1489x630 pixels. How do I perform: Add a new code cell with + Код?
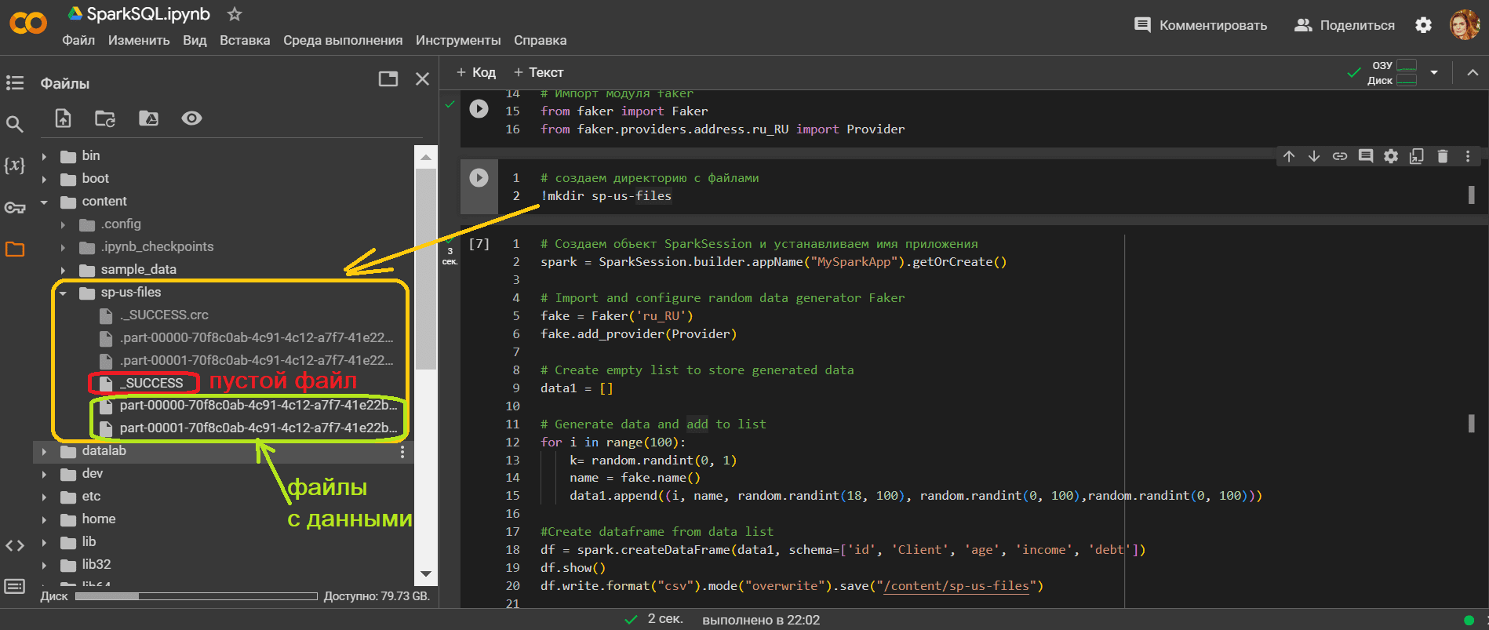click(476, 72)
